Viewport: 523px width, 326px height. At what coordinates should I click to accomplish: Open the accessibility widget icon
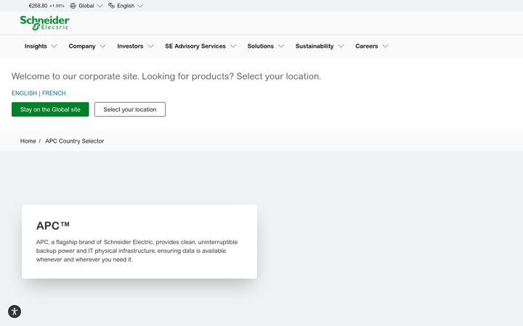coord(15,312)
